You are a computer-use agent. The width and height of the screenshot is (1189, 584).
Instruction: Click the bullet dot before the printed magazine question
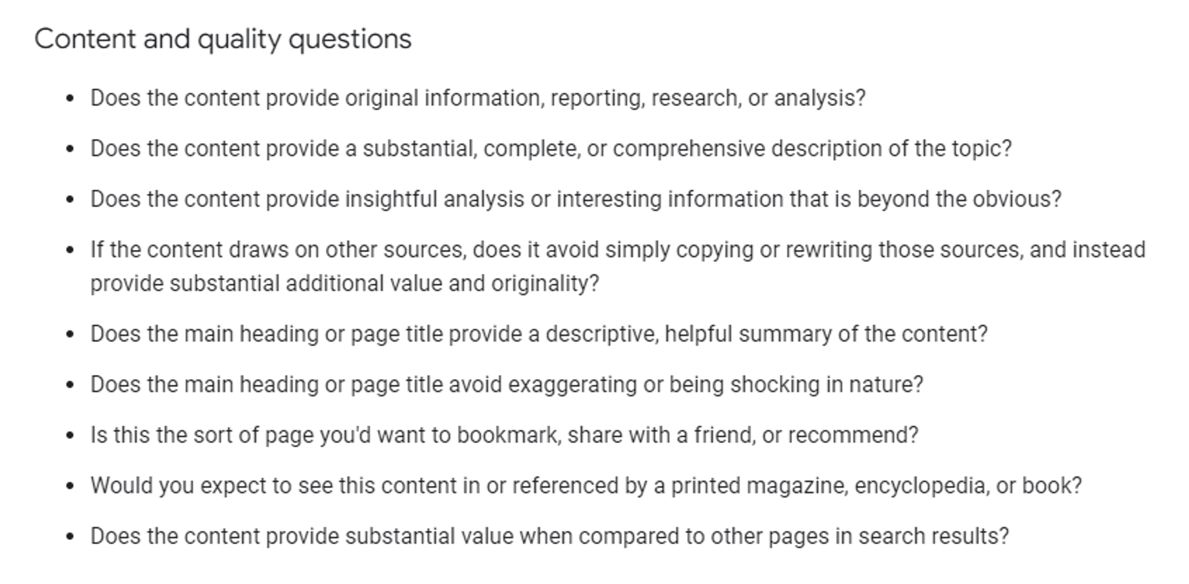(x=70, y=486)
